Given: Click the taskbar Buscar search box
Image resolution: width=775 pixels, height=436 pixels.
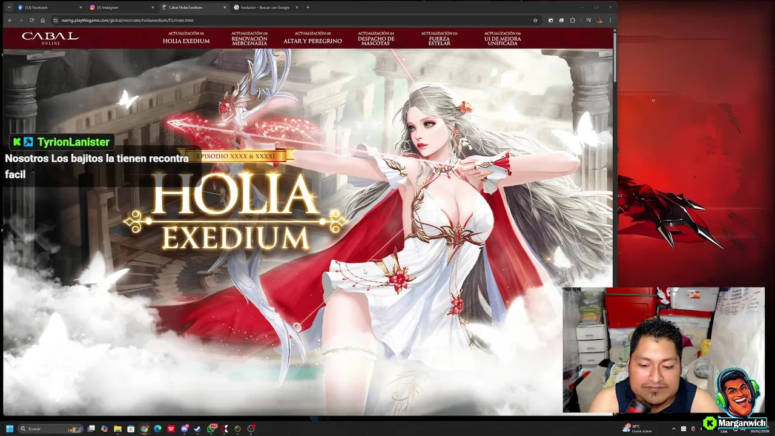Looking at the screenshot, I should (x=50, y=429).
